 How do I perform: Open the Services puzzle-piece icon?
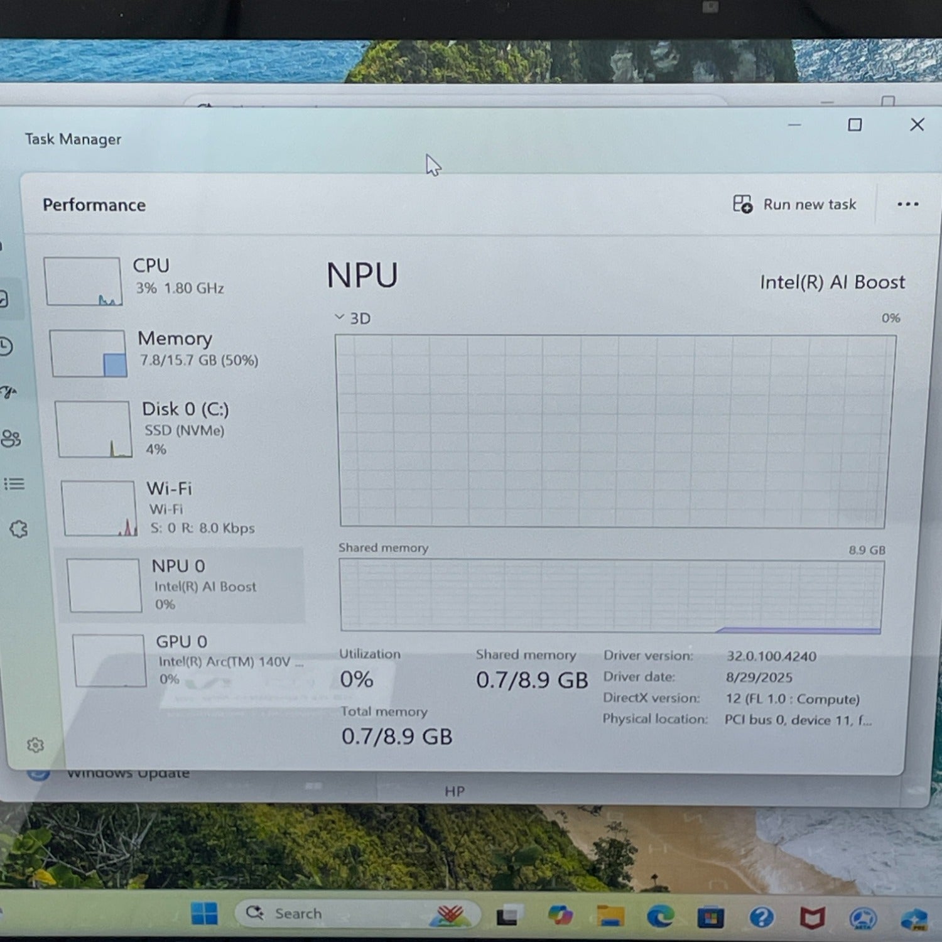click(x=18, y=529)
